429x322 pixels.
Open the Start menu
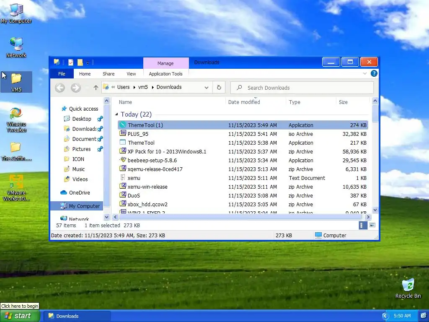tap(20, 316)
